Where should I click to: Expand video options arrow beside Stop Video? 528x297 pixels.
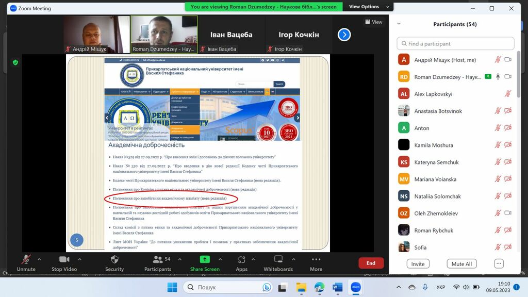pyautogui.click(x=79, y=259)
